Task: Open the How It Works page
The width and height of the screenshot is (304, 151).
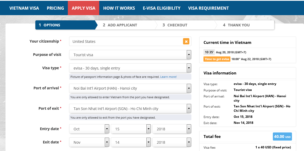Action: pyautogui.click(x=119, y=8)
